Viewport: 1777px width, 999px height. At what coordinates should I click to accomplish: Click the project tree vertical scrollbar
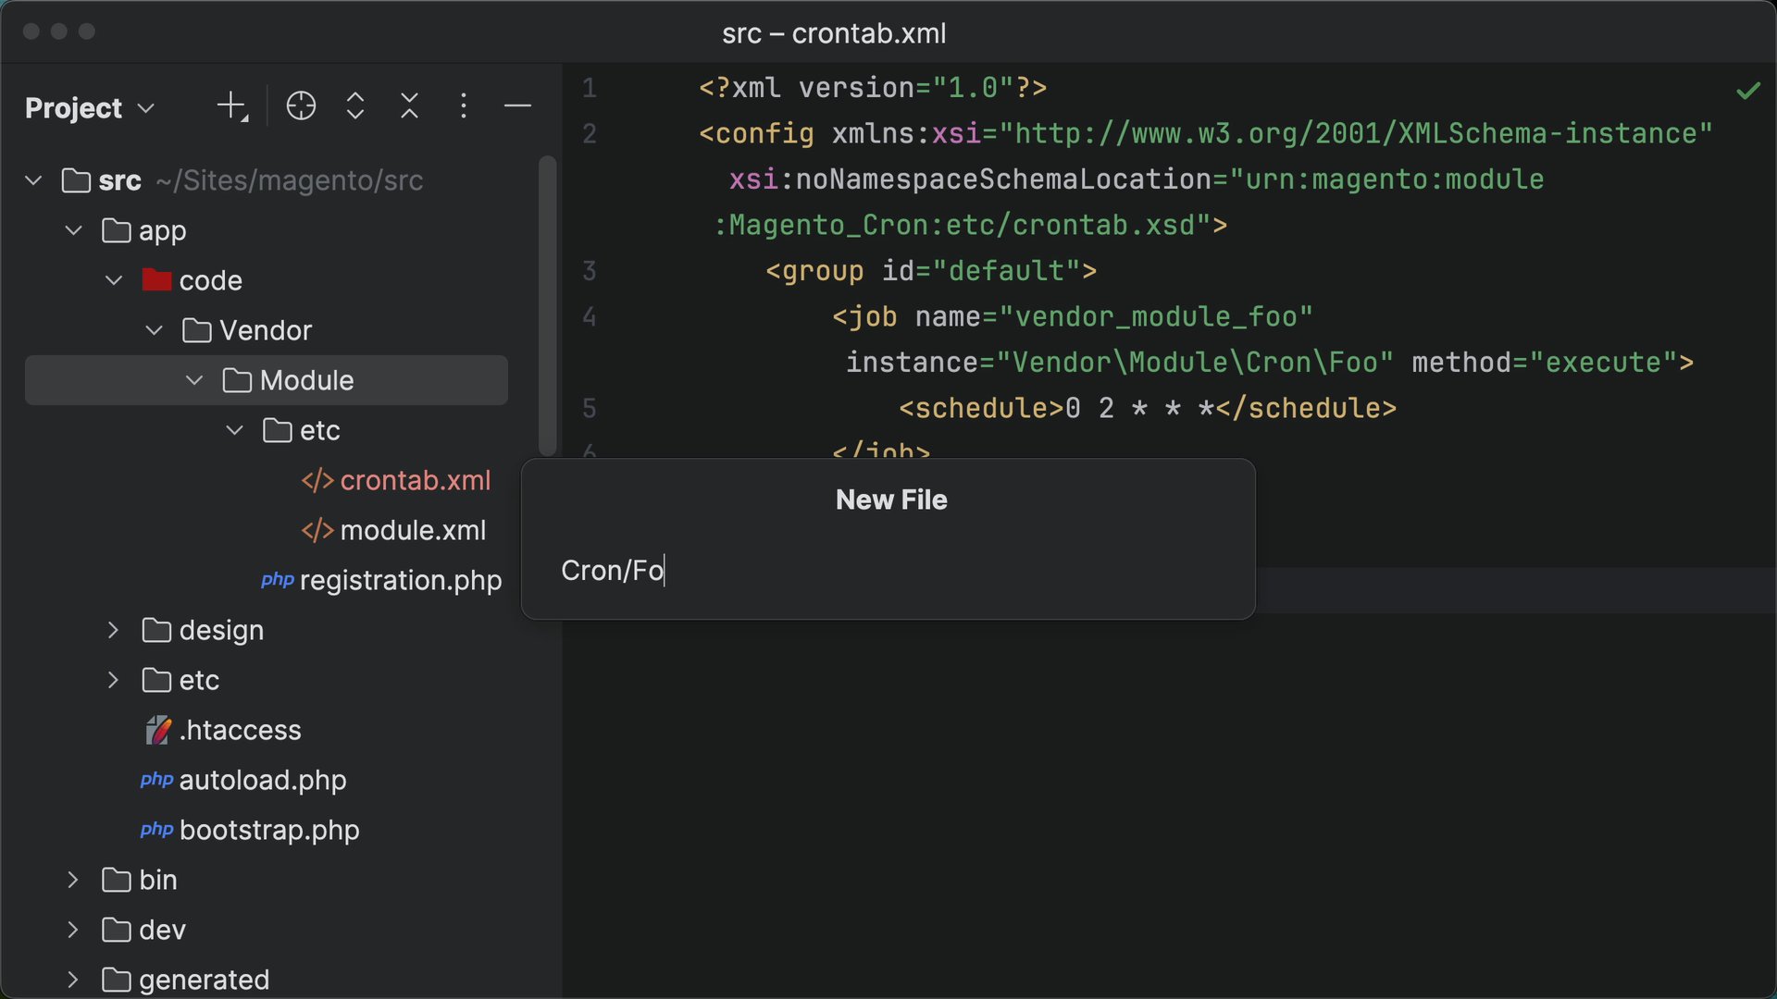pos(548,305)
